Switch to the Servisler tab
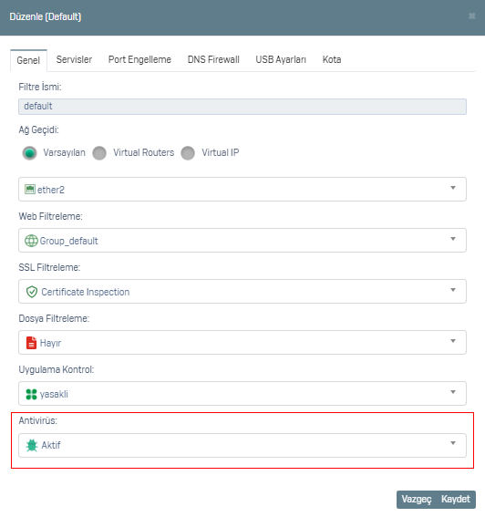Viewport: 485px width, 517px height. tap(74, 59)
